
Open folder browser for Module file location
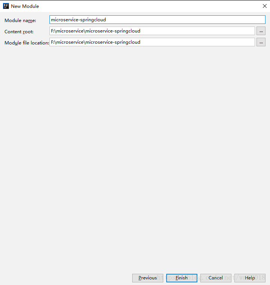tap(261, 42)
